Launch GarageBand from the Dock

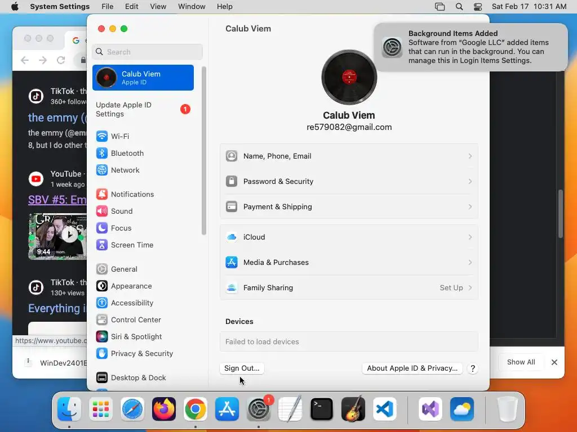[x=353, y=409]
